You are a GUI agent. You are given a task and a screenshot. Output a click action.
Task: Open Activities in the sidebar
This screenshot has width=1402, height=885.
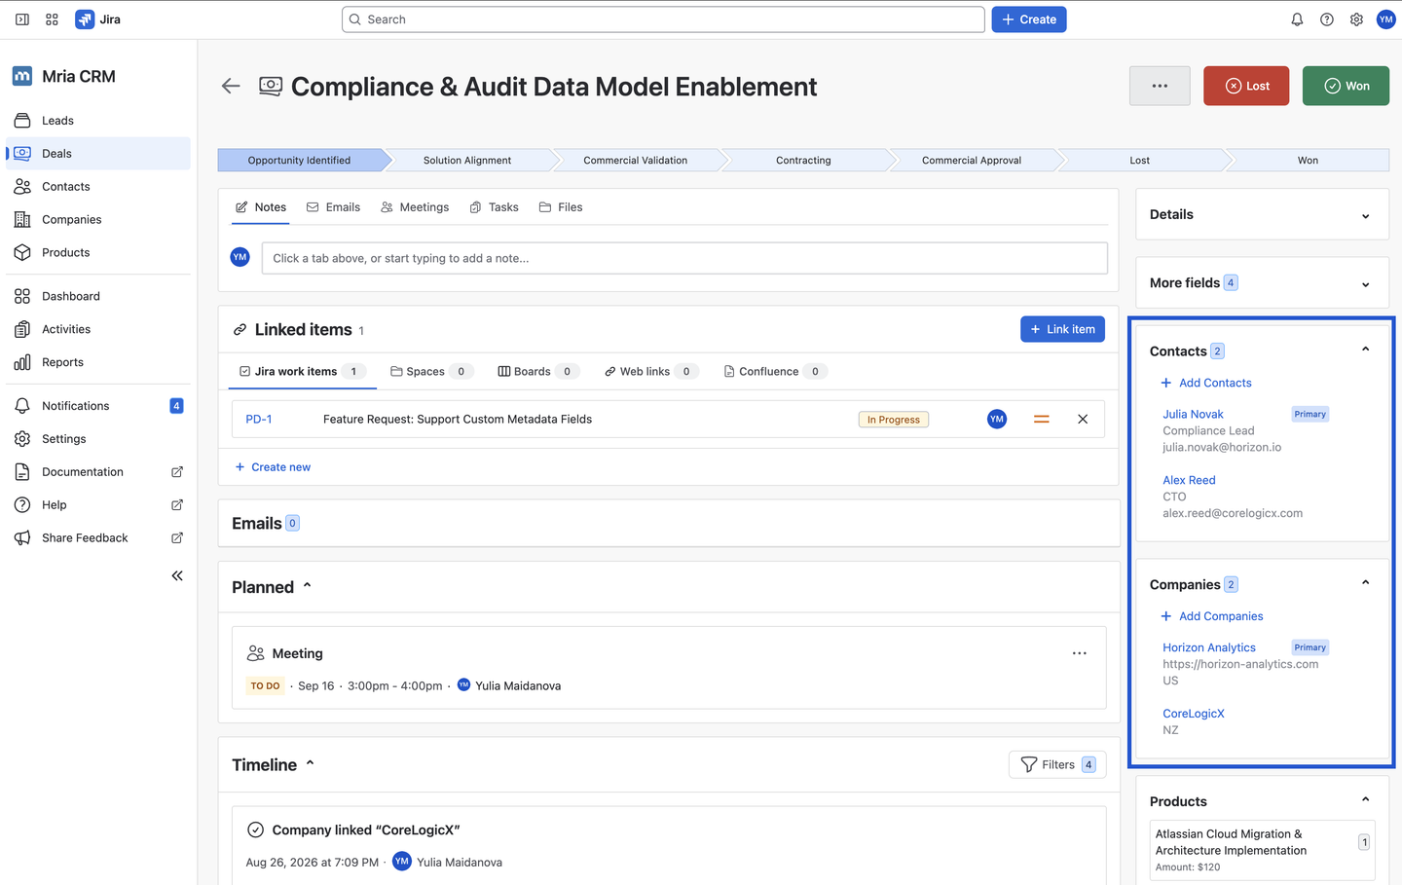pos(98,330)
